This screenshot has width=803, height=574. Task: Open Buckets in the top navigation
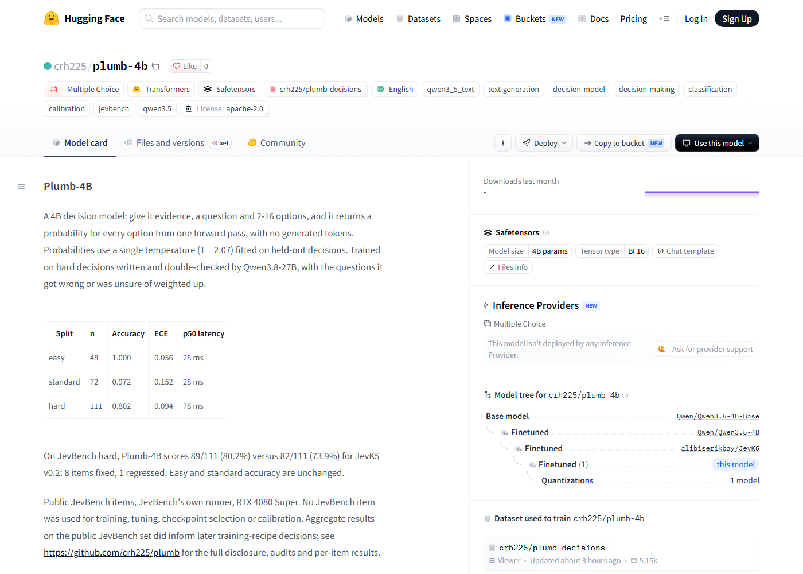(x=535, y=18)
